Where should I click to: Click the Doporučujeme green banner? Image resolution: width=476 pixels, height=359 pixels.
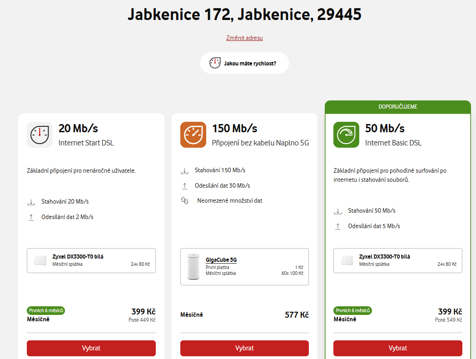point(398,107)
